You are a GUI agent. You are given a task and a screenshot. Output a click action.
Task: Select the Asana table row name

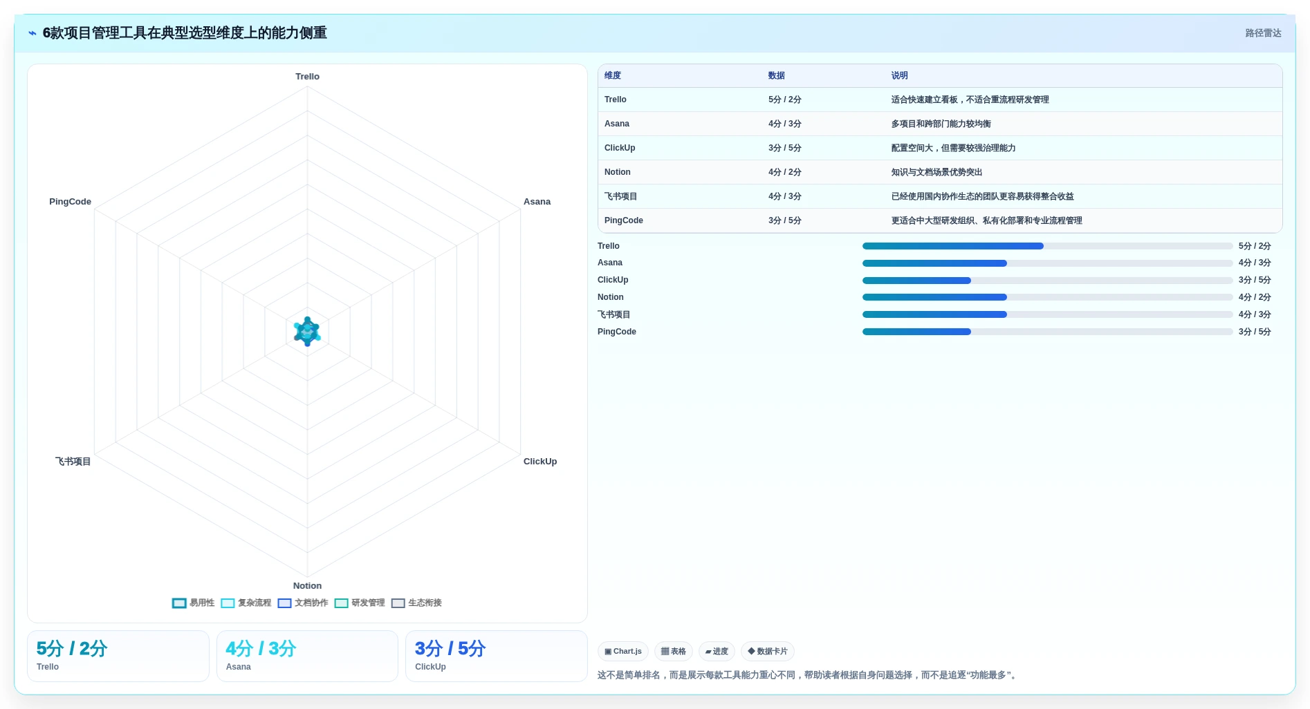[x=617, y=124]
